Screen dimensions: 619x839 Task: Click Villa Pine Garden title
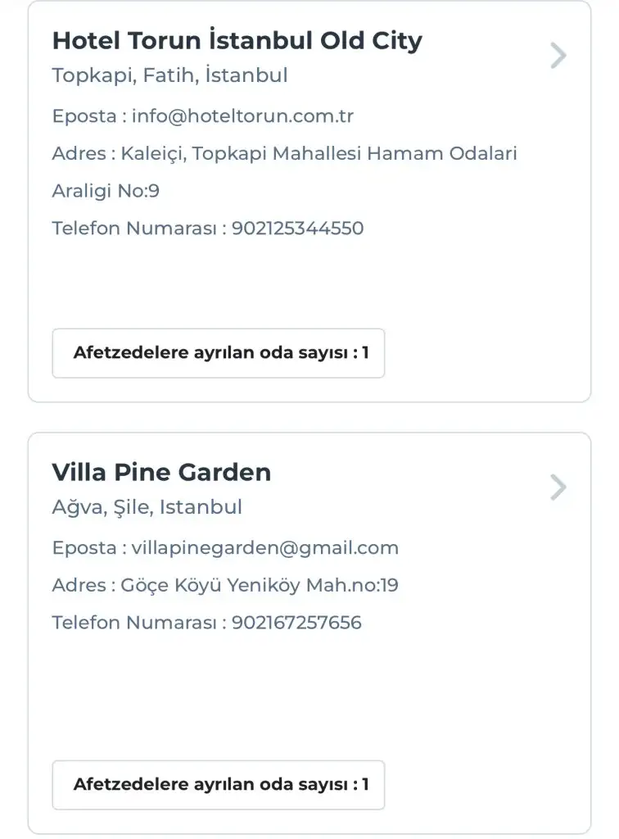tap(161, 472)
